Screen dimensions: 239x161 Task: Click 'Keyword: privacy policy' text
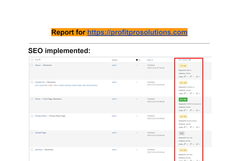tap(188, 121)
